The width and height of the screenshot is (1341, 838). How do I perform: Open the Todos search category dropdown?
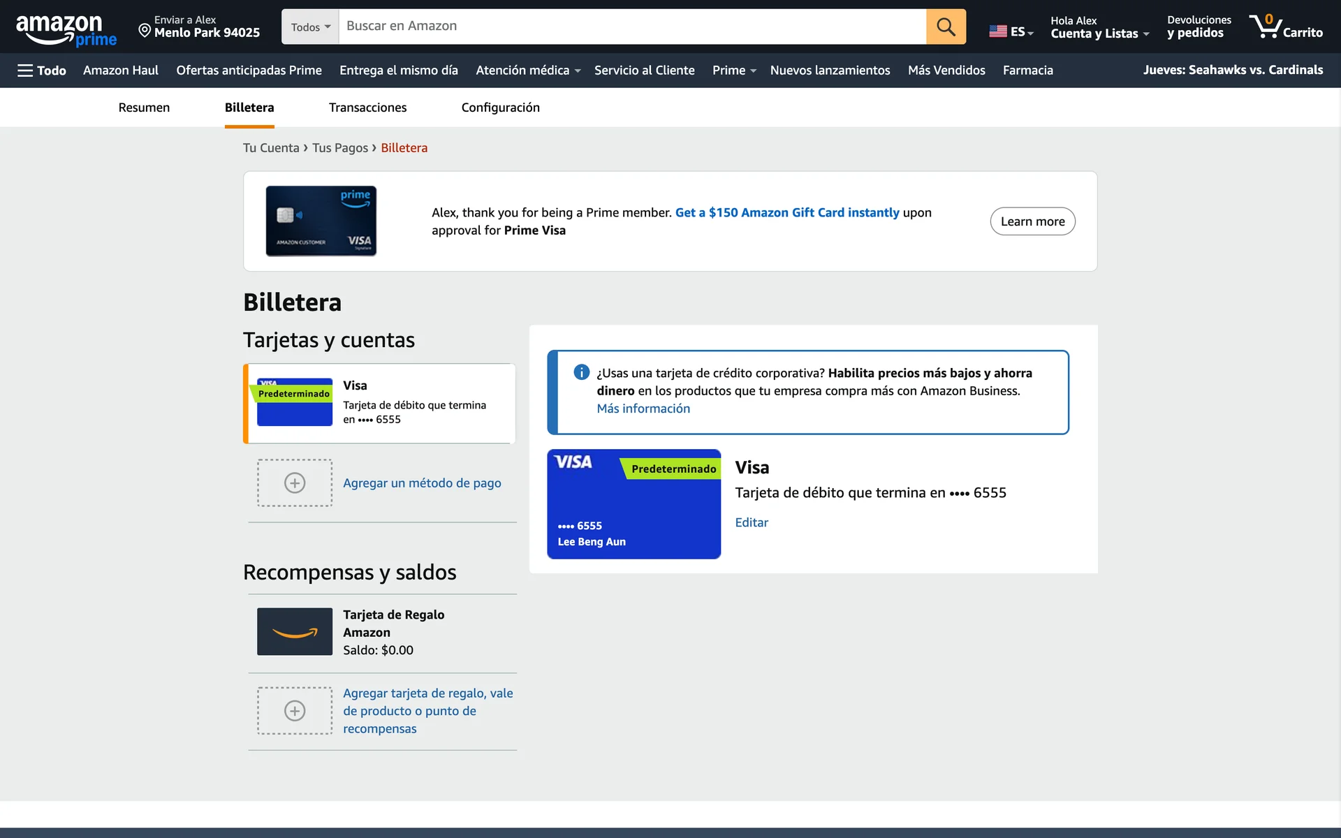(310, 27)
